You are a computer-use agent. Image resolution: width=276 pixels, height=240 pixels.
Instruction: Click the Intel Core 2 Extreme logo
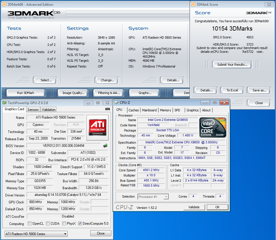(213, 127)
